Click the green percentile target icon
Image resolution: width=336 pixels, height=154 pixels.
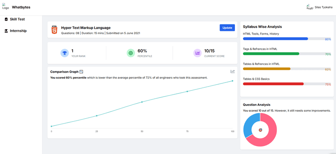point(131,53)
